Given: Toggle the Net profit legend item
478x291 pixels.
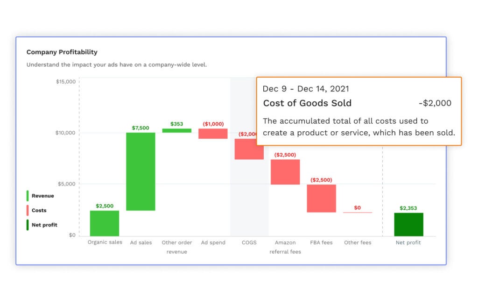Looking at the screenshot, I should 42,225.
